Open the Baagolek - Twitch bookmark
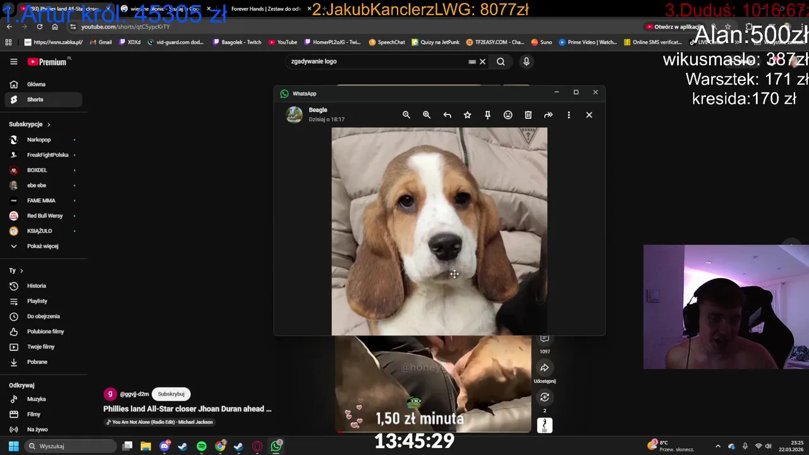The height and width of the screenshot is (455, 809). click(x=237, y=42)
